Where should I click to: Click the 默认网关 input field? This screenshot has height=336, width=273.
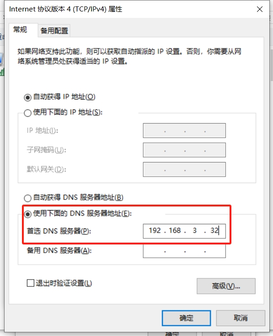[x=184, y=169]
